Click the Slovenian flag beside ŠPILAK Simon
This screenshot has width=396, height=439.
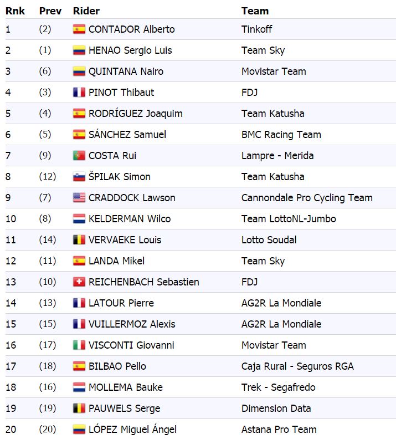click(x=79, y=177)
